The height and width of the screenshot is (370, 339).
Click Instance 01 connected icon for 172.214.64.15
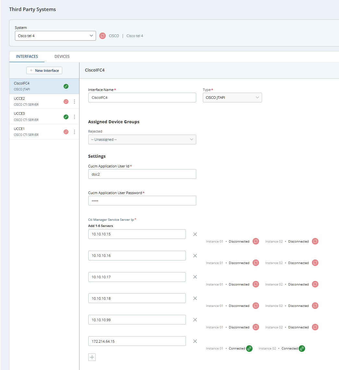tap(249, 349)
